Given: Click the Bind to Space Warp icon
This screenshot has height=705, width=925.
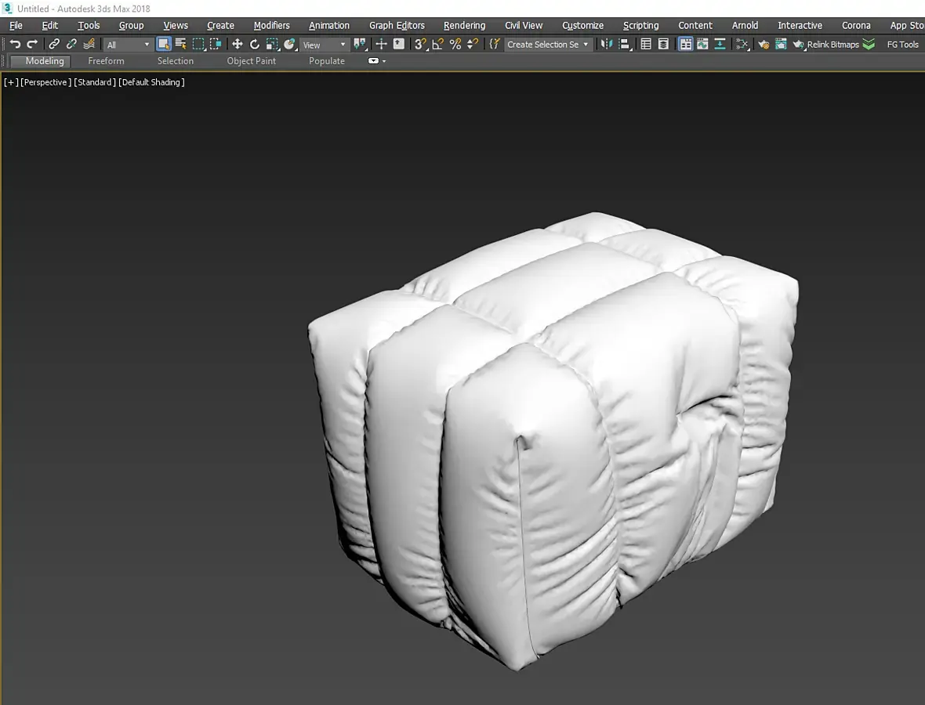Looking at the screenshot, I should (89, 45).
